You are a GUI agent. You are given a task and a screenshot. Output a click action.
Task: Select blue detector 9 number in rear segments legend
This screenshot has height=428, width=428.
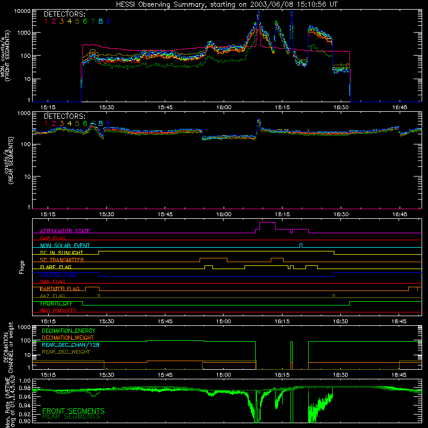tap(109, 124)
